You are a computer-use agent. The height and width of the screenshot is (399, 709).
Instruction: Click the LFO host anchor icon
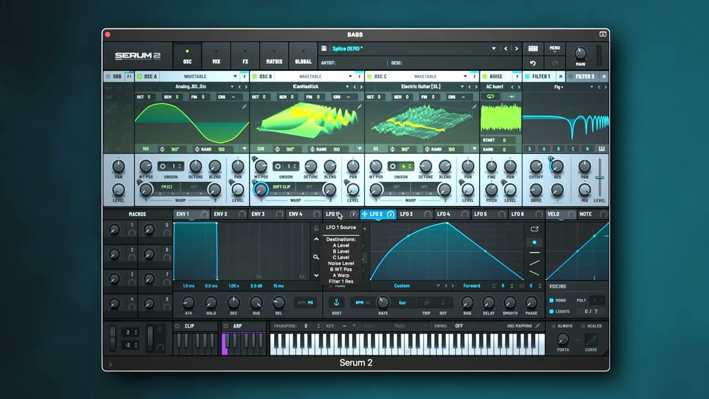(336, 303)
